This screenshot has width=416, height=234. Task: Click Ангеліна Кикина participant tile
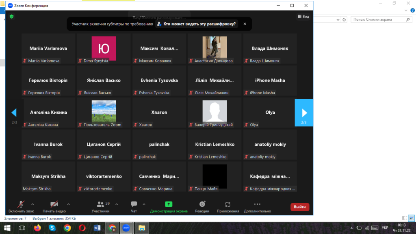(x=48, y=113)
